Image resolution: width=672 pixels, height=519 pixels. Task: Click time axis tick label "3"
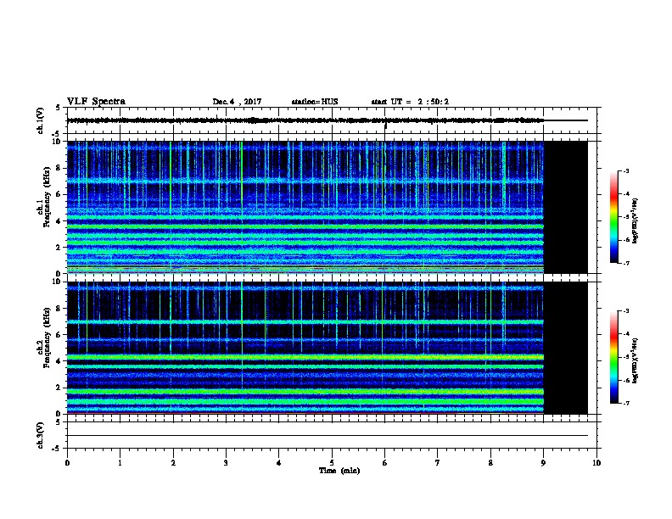226,463
